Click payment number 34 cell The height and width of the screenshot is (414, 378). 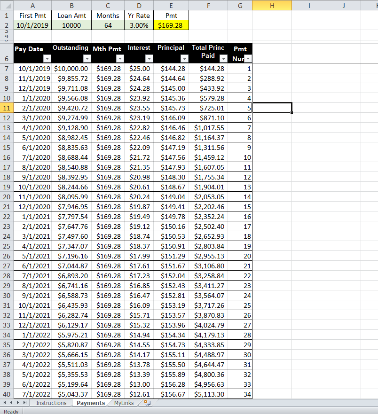[x=240, y=394]
